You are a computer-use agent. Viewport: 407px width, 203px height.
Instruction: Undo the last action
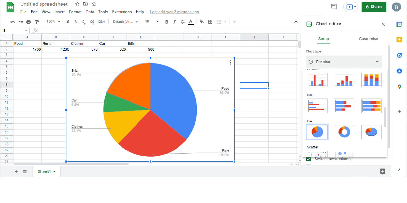click(x=13, y=22)
